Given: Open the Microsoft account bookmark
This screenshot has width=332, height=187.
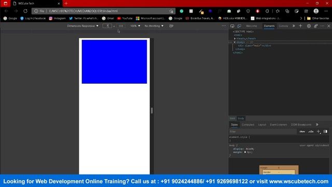Looking at the screenshot, I should (150, 19).
